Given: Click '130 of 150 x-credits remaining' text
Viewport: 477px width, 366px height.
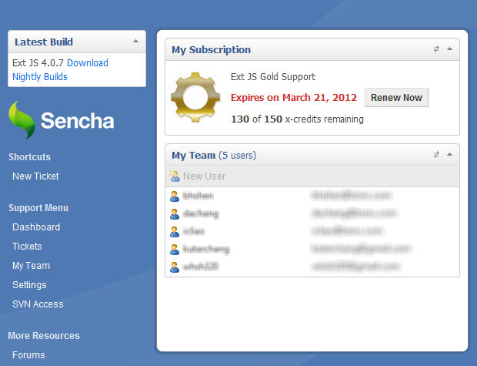Looking at the screenshot, I should pyautogui.click(x=297, y=119).
